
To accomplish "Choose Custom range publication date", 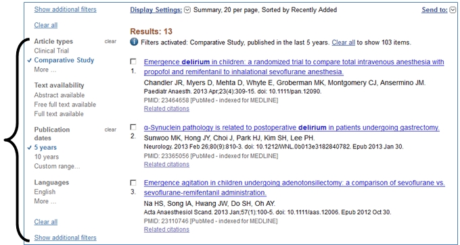I will (x=57, y=166).
